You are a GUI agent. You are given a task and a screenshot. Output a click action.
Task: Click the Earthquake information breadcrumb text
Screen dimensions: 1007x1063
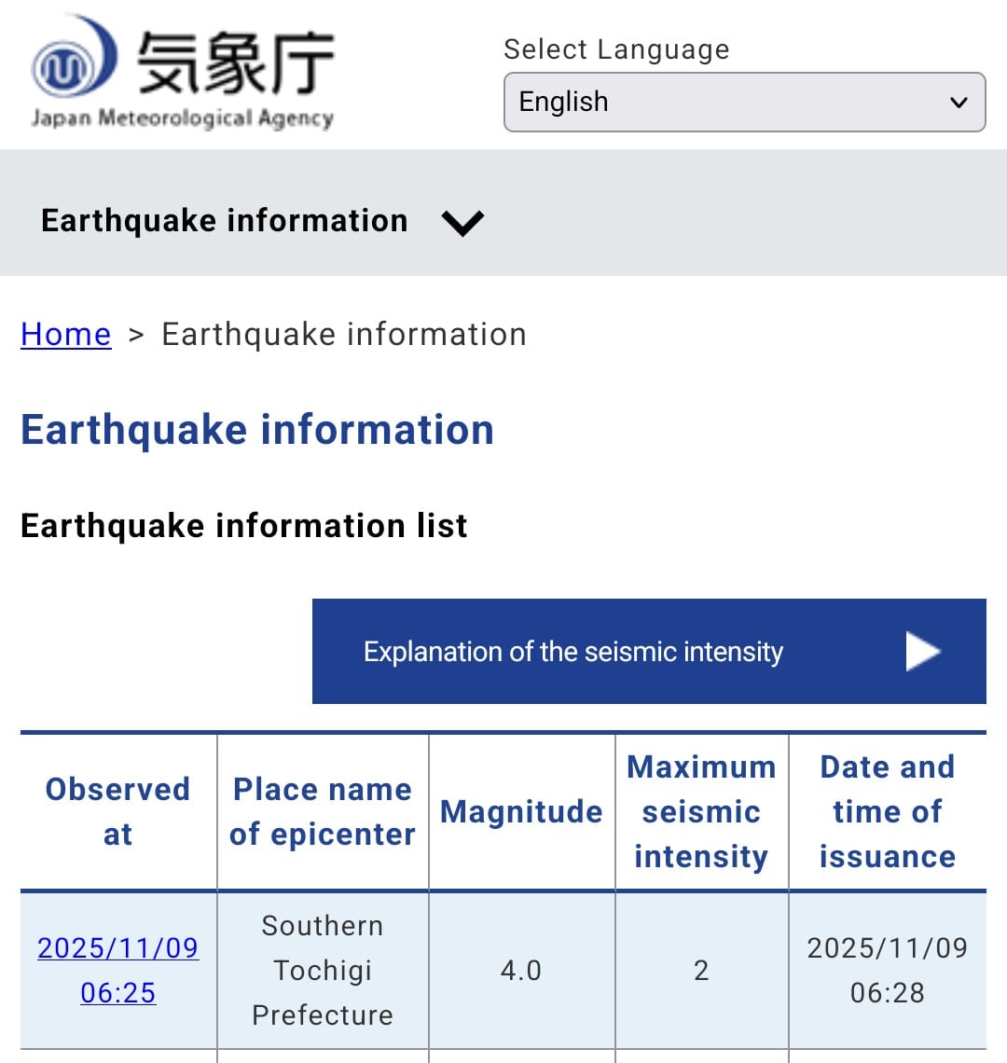click(x=344, y=334)
